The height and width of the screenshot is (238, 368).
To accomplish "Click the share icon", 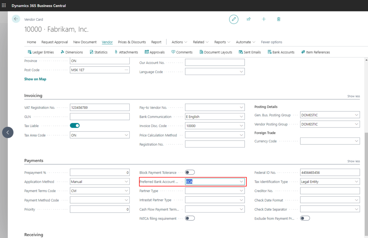I will pyautogui.click(x=249, y=19).
